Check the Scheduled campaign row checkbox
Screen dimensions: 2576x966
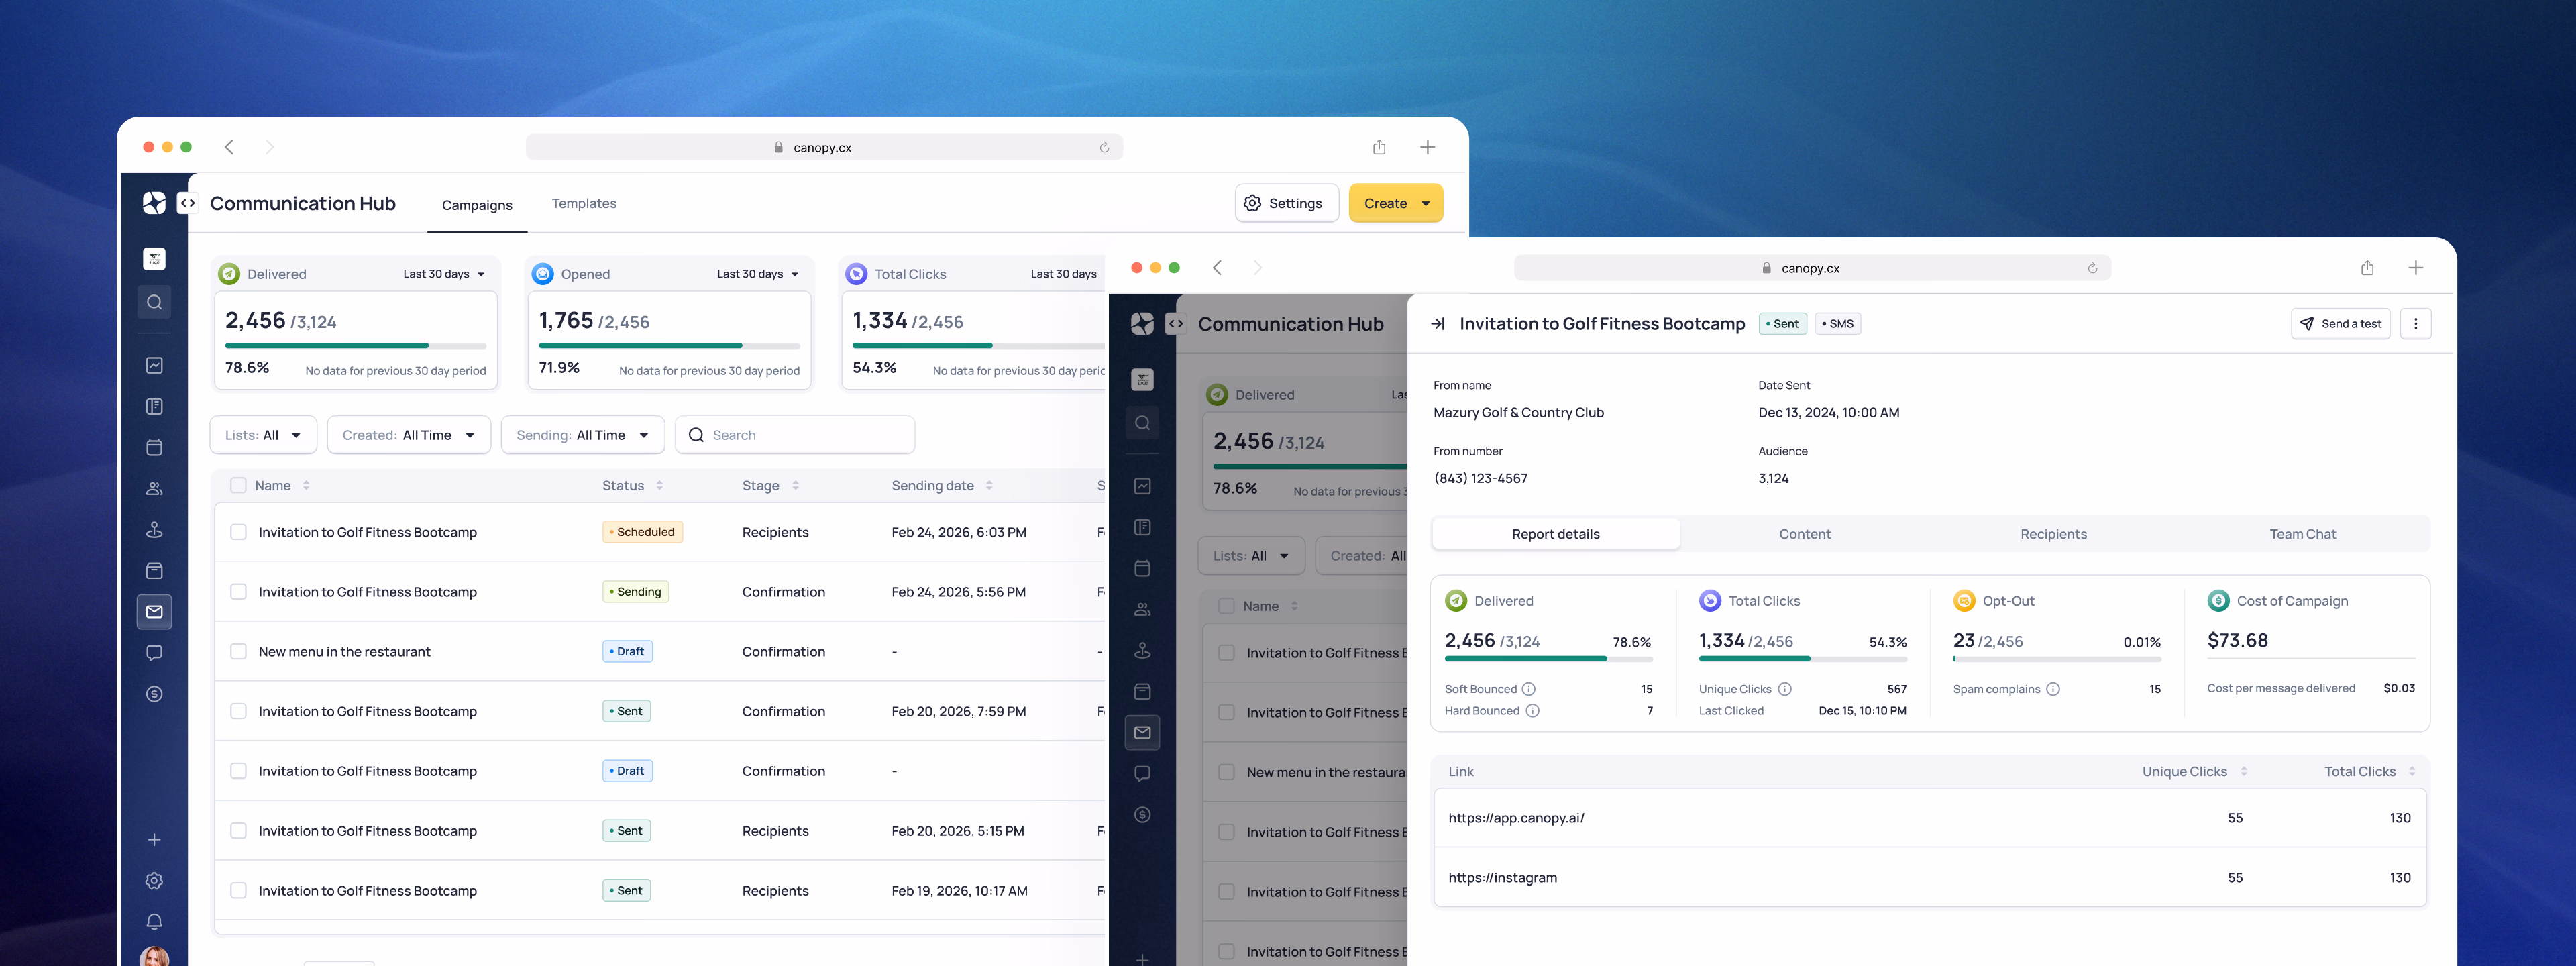click(x=238, y=532)
